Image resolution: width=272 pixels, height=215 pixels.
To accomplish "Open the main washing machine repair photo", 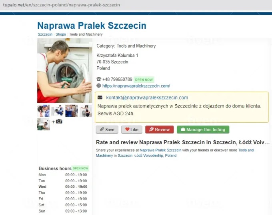I will pyautogui.click(x=64, y=71).
